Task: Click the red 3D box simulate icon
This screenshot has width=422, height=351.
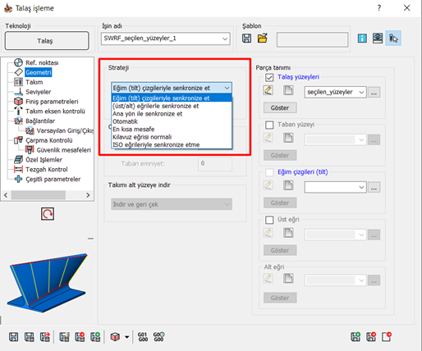Action: 115,337
